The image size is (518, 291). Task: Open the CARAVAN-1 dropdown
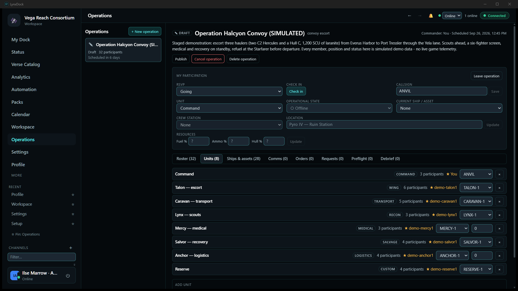[x=476, y=202]
